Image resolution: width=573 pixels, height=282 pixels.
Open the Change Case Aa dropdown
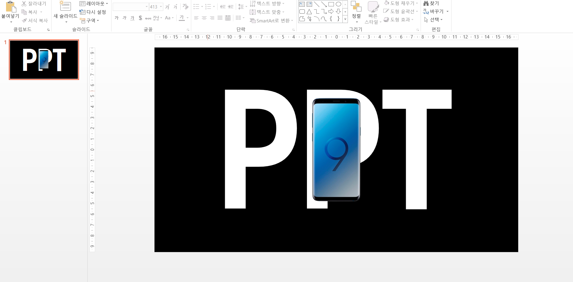(x=169, y=18)
